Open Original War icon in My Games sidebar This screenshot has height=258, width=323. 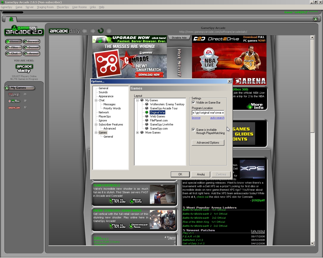(x=14, y=108)
